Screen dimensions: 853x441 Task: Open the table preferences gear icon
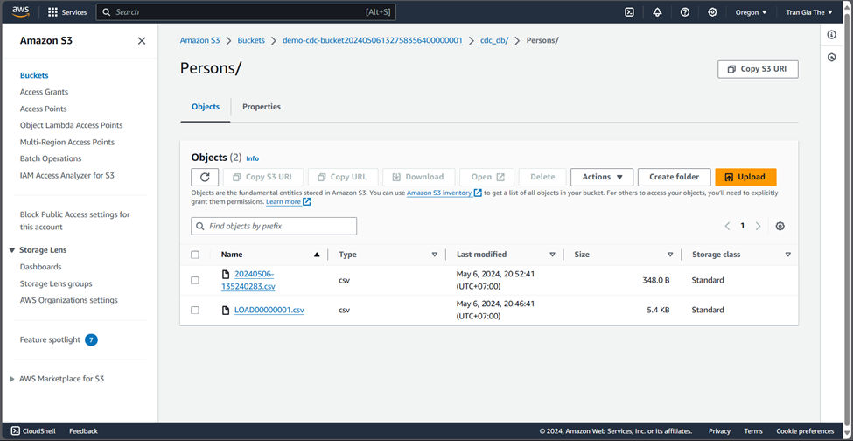click(780, 227)
